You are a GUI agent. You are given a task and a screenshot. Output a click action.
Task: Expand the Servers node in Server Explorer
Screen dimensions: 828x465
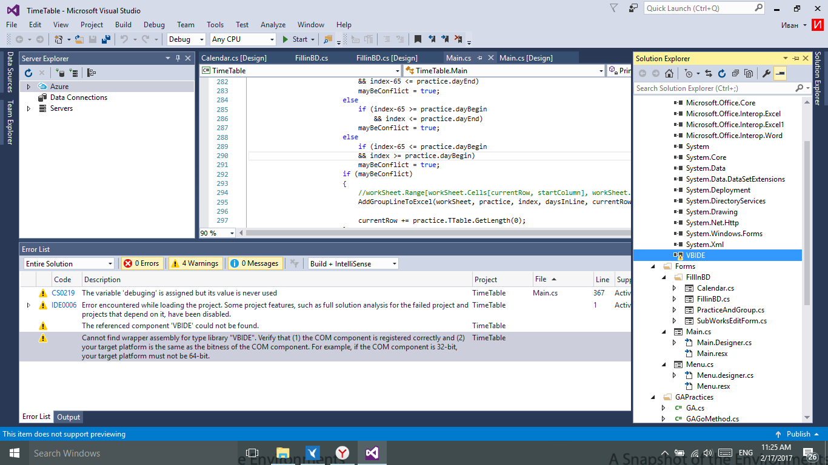pyautogui.click(x=28, y=108)
